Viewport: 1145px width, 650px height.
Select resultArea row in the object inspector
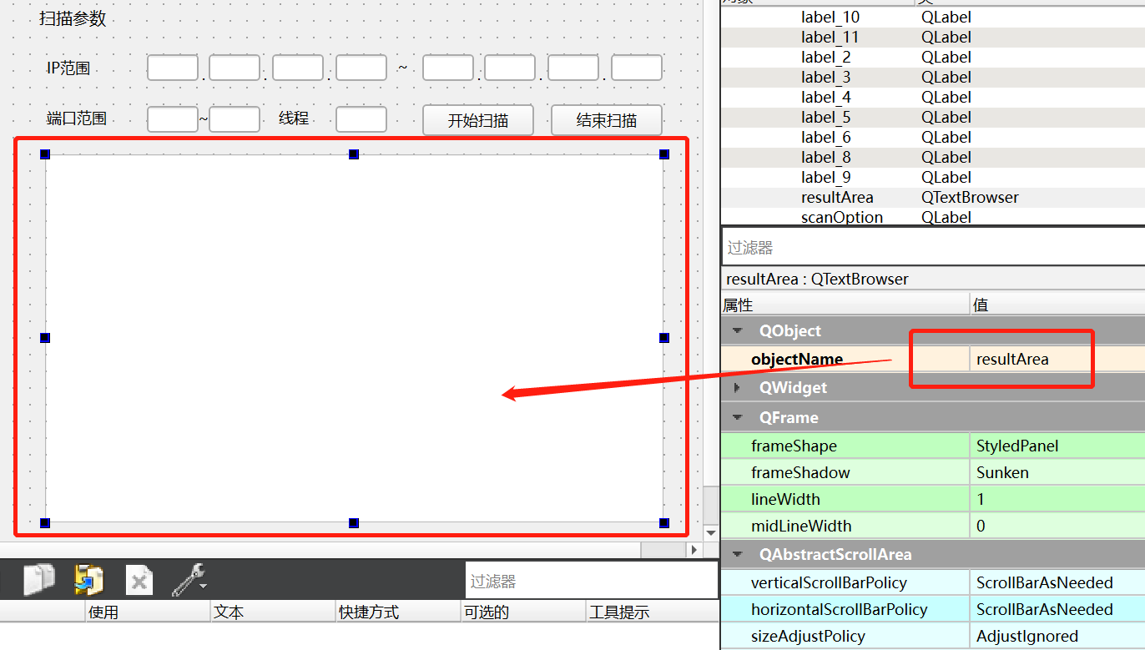pyautogui.click(x=932, y=197)
